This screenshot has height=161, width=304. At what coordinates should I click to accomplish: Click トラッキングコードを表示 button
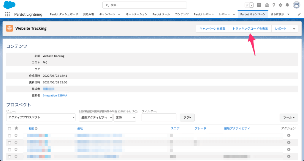(x=250, y=29)
